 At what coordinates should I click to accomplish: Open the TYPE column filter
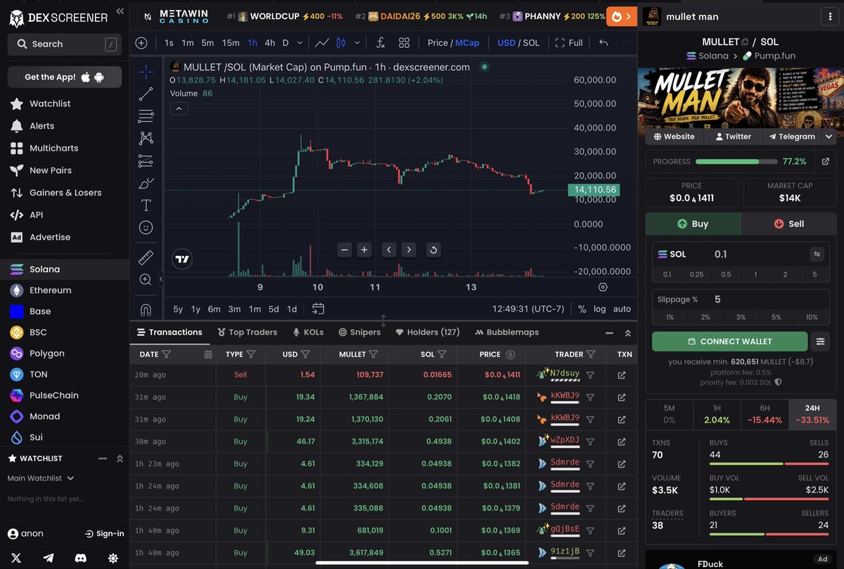click(x=251, y=354)
